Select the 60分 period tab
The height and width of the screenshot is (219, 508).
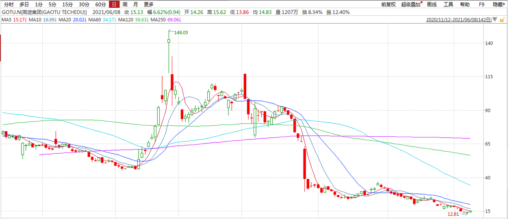(x=100, y=4)
